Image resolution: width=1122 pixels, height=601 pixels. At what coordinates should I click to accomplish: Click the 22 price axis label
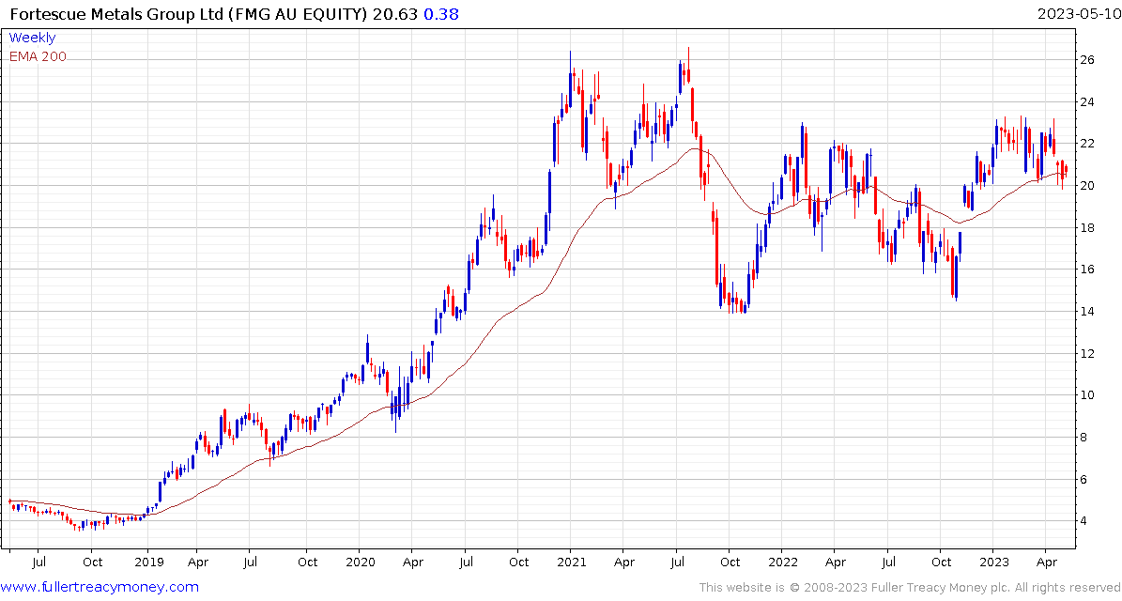1087,144
